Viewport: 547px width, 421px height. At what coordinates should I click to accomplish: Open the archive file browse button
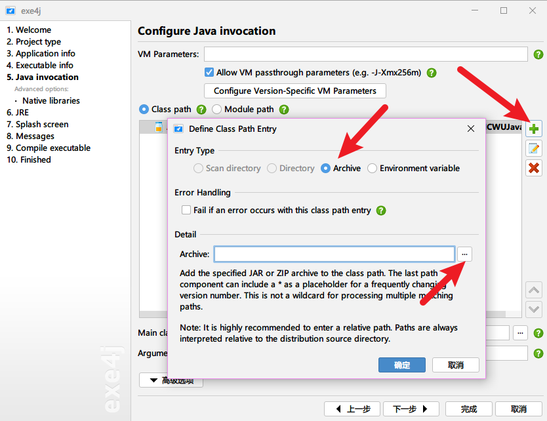(x=464, y=254)
